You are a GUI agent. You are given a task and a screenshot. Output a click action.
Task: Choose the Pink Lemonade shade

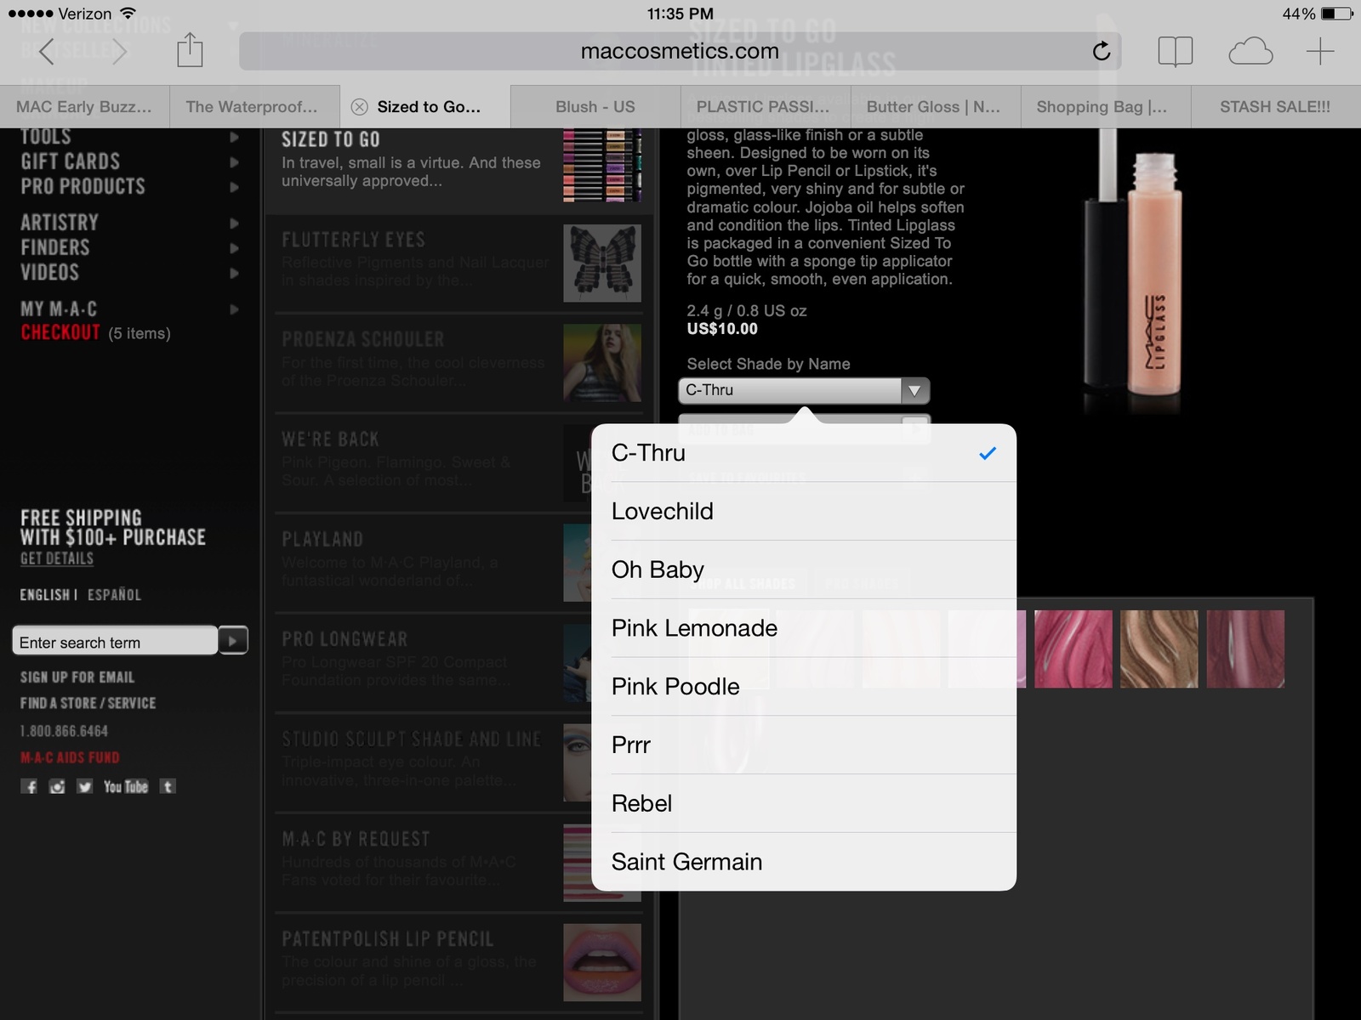pyautogui.click(x=804, y=628)
